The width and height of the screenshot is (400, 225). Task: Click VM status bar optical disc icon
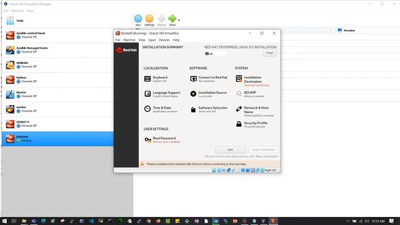pos(219,170)
